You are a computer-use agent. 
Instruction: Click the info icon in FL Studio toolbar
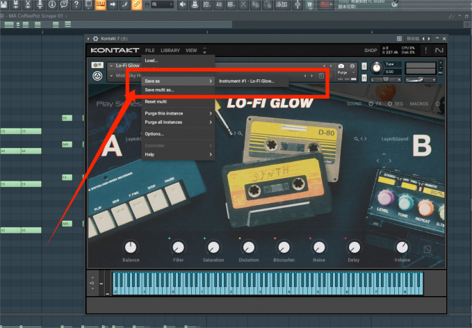pos(52,4)
